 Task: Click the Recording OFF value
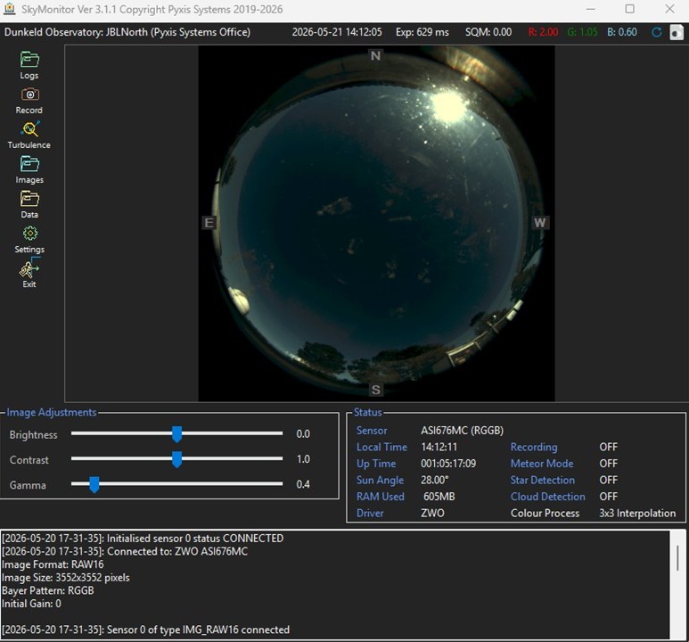(609, 448)
